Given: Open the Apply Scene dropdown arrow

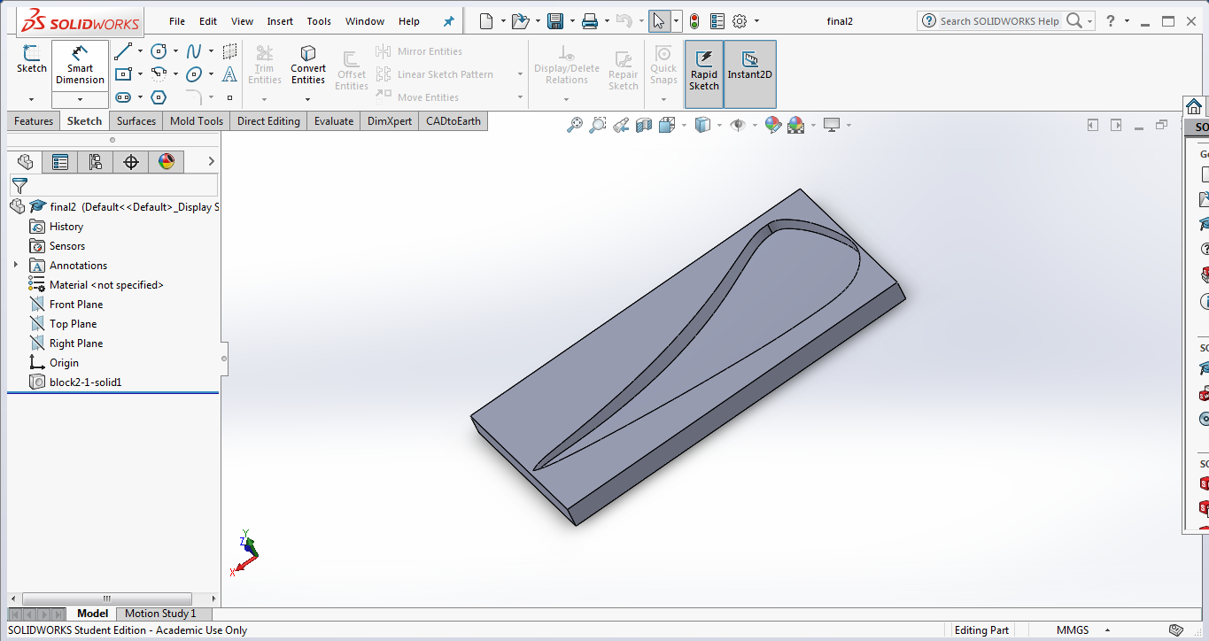Looking at the screenshot, I should coord(812,125).
